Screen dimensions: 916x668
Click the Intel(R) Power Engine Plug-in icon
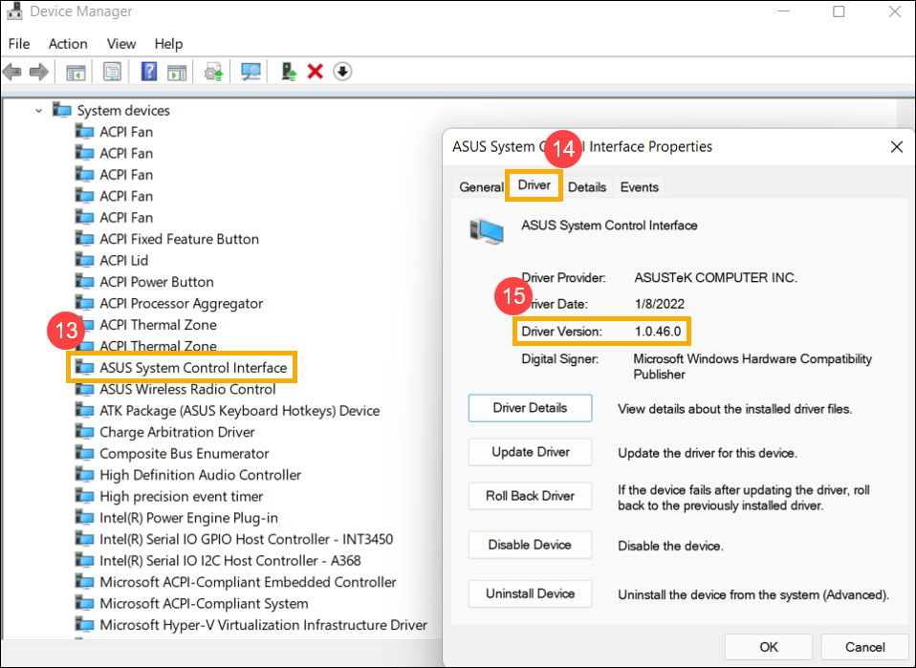click(x=85, y=517)
